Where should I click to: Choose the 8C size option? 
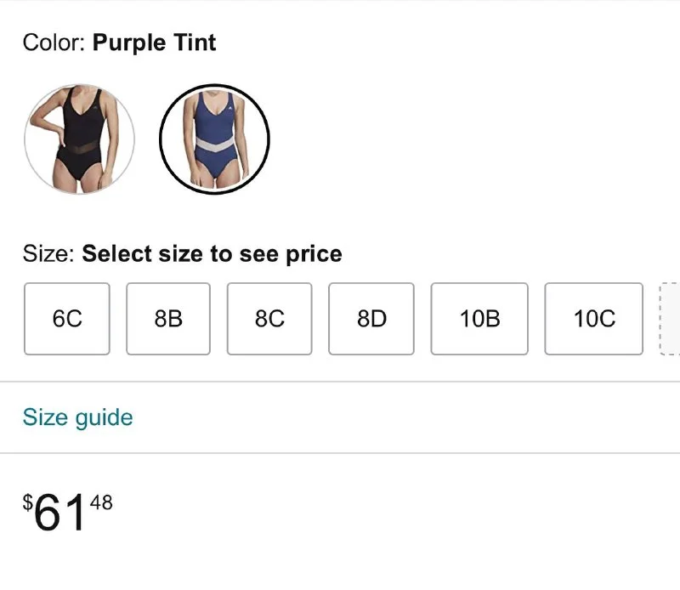(269, 319)
